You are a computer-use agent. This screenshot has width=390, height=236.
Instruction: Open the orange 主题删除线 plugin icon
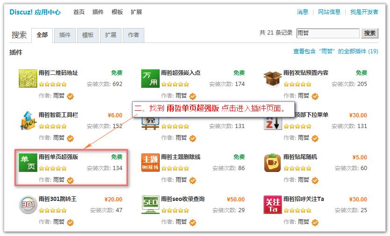[150, 163]
